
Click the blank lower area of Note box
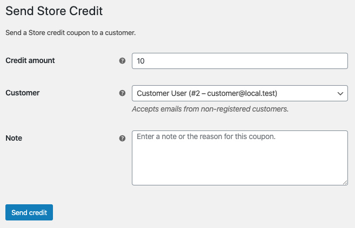click(x=240, y=167)
